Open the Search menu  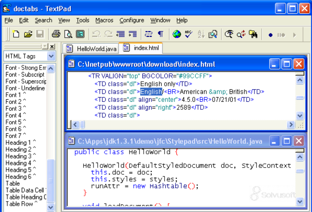point(44,20)
